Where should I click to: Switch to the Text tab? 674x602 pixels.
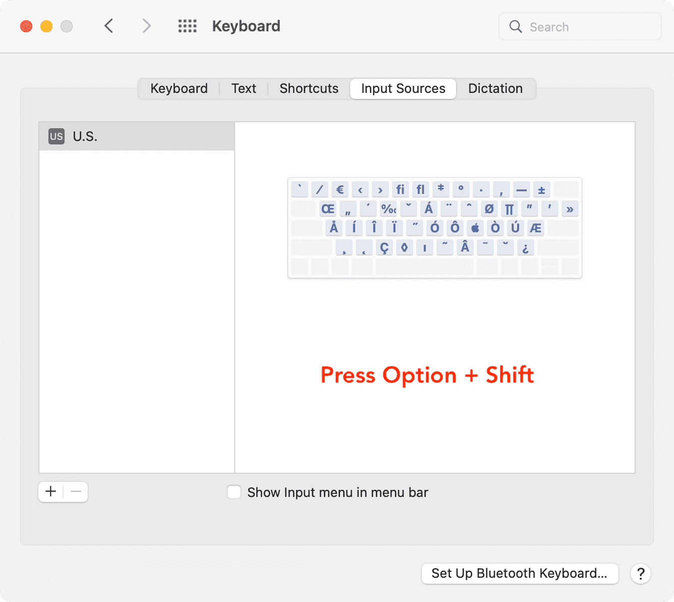(x=244, y=89)
